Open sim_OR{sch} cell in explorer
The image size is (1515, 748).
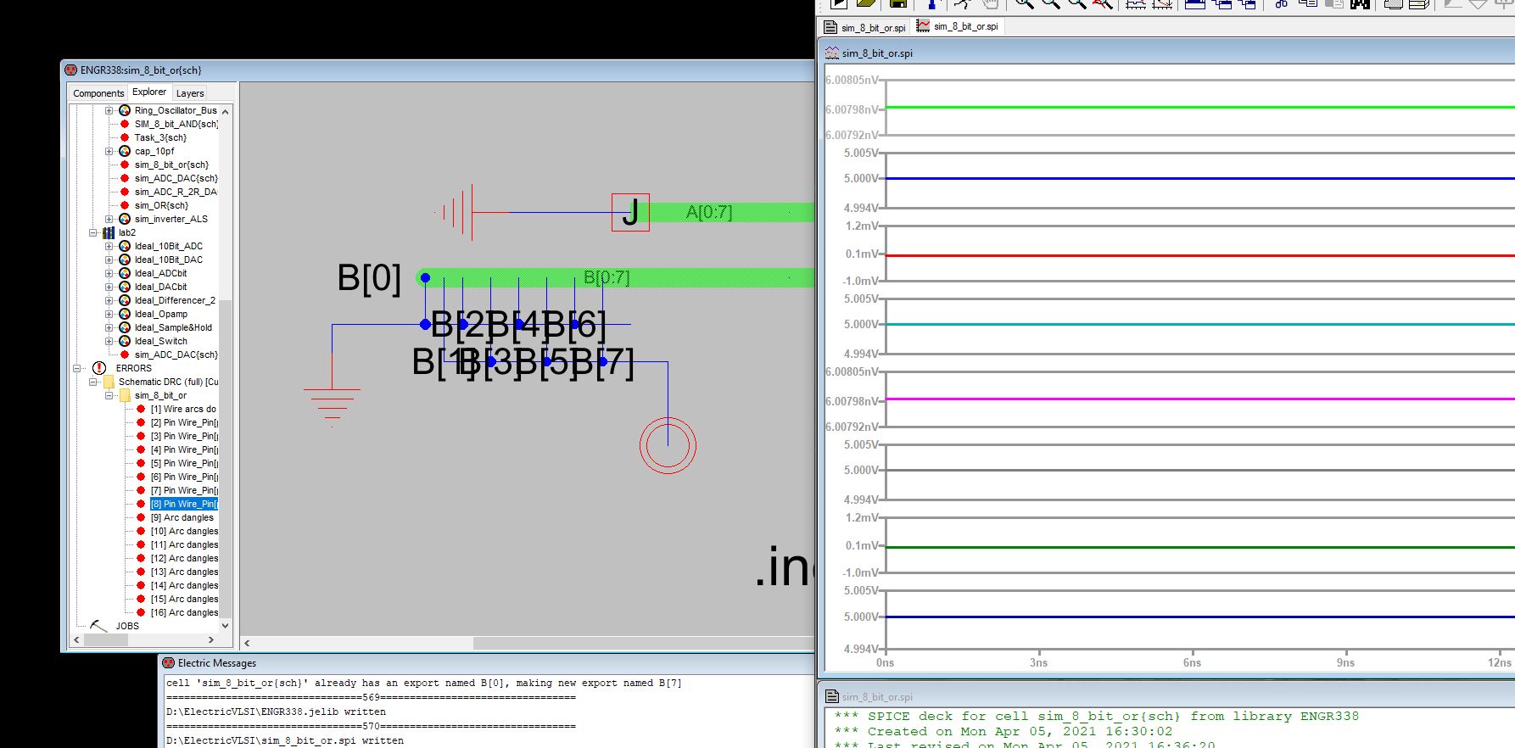(161, 205)
